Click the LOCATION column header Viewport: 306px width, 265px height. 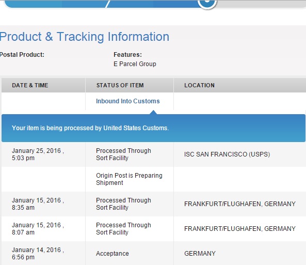(x=199, y=85)
